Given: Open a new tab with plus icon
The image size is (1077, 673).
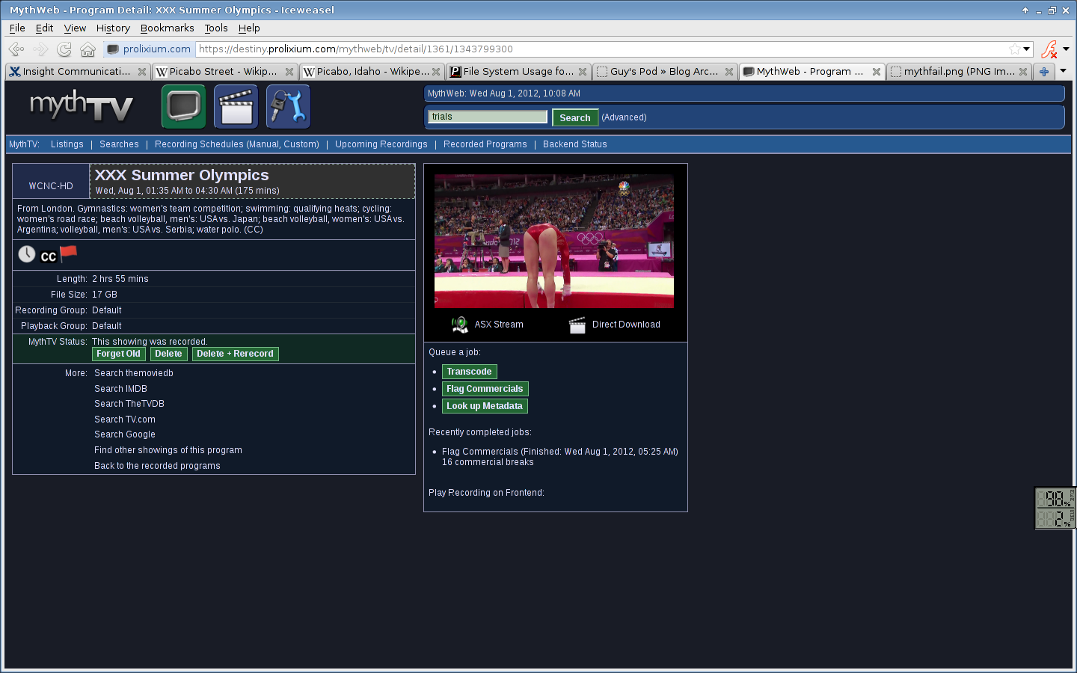Looking at the screenshot, I should click(1044, 72).
